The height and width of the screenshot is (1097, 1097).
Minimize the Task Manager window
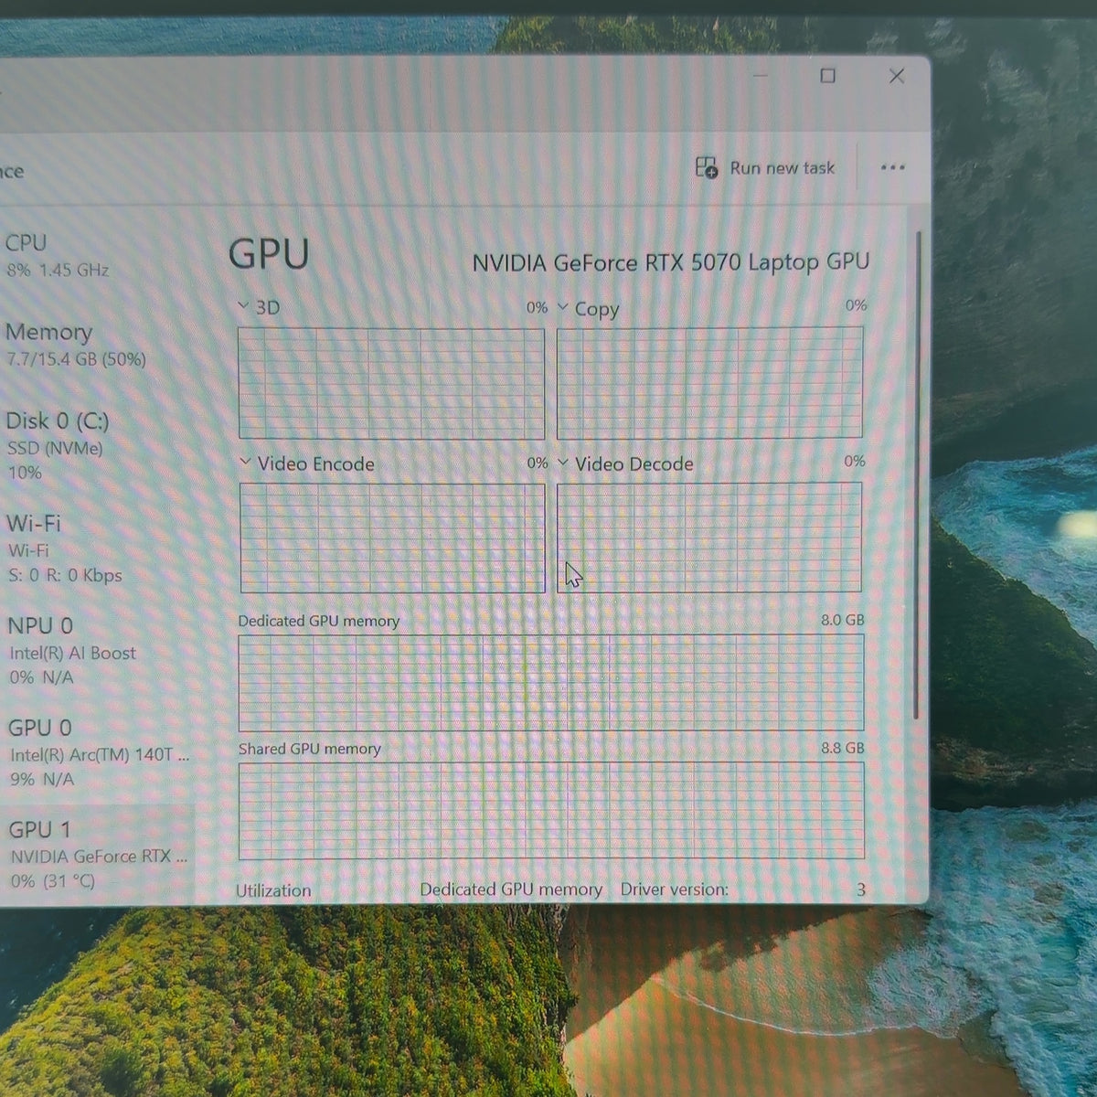(x=761, y=76)
